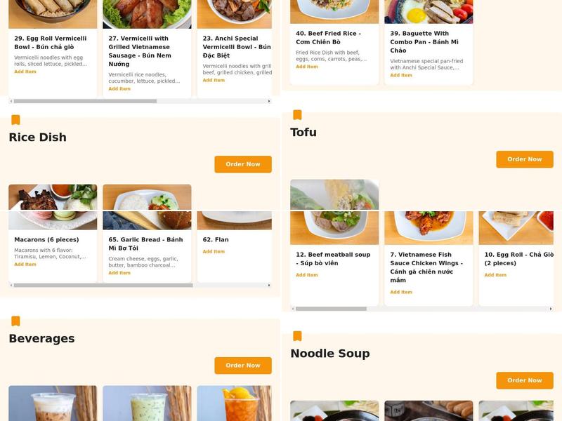Click the next arrow on the vermicelli carousel
The height and width of the screenshot is (421, 562).
(x=268, y=102)
